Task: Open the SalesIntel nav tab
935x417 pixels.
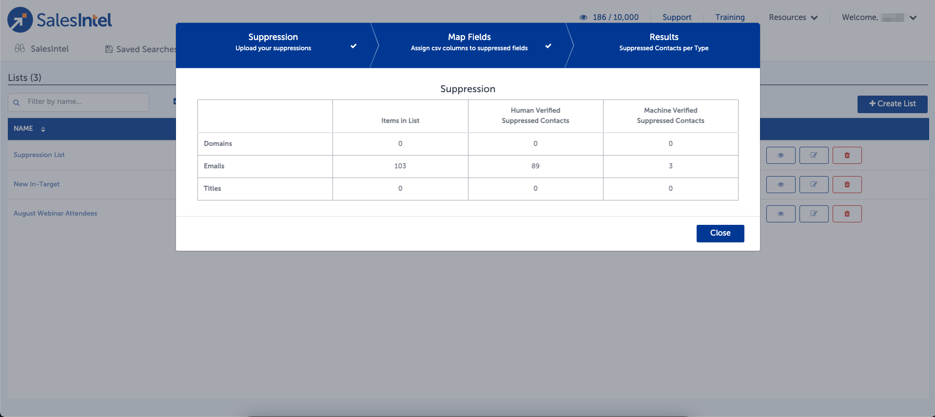Action: (x=42, y=49)
